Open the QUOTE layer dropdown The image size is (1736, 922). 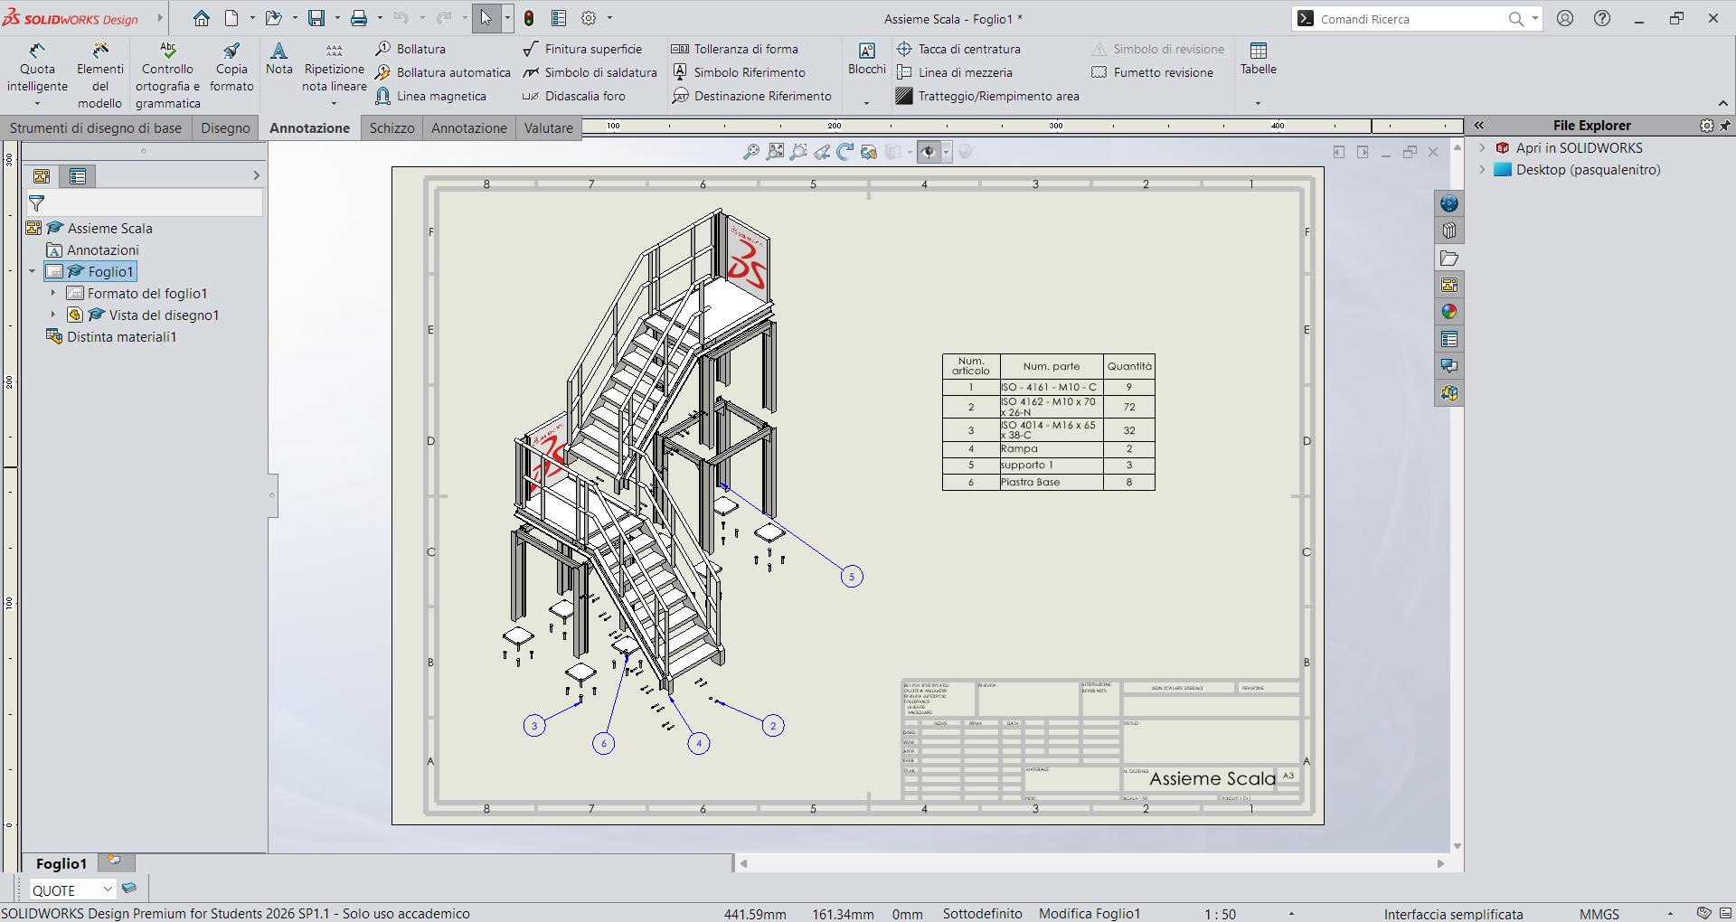(x=72, y=889)
